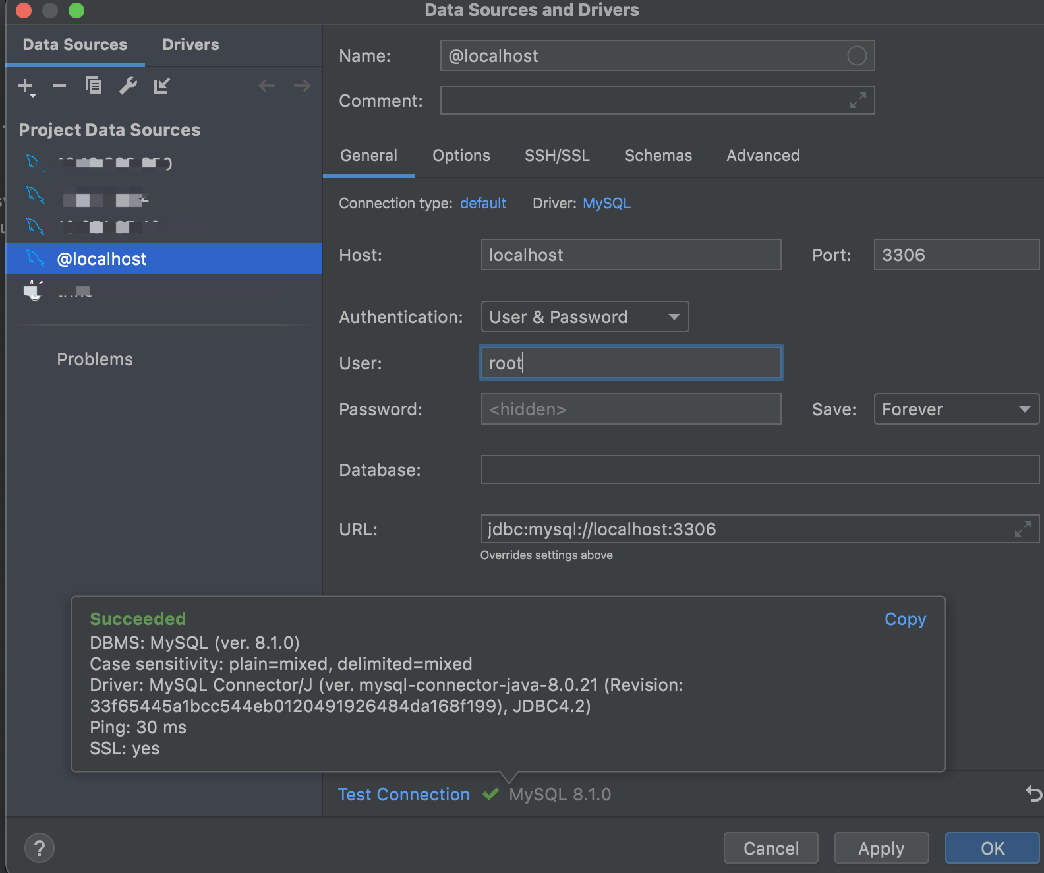The image size is (1044, 873).
Task: Focus the Database field
Action: click(760, 469)
